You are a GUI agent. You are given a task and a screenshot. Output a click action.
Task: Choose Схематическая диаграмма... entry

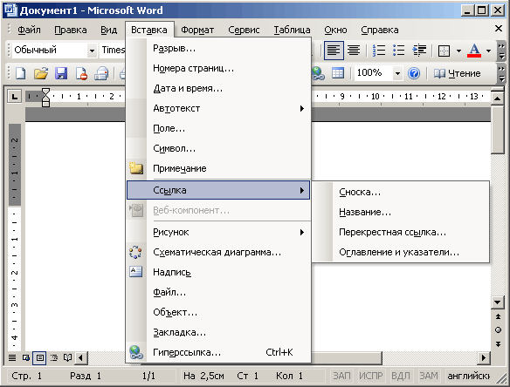(218, 252)
